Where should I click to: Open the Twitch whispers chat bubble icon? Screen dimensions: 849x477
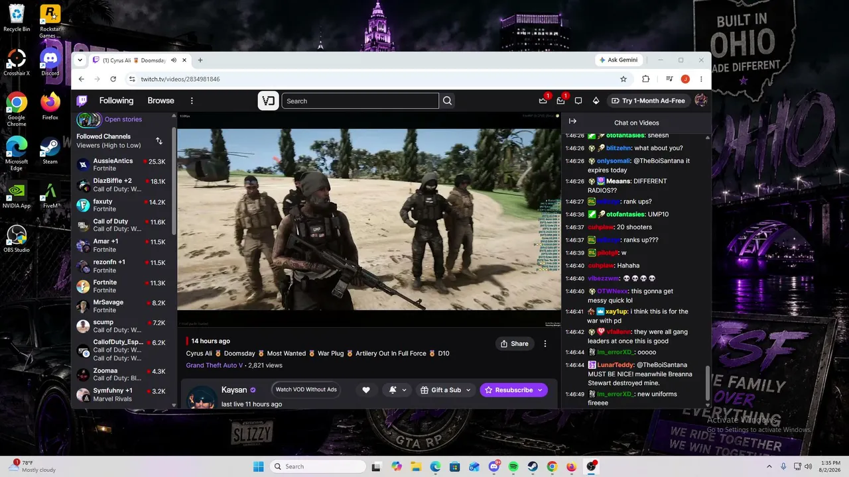[x=578, y=101]
